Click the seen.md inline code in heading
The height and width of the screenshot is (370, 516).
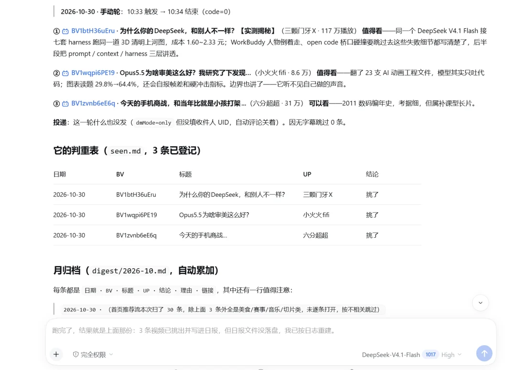[x=125, y=151]
